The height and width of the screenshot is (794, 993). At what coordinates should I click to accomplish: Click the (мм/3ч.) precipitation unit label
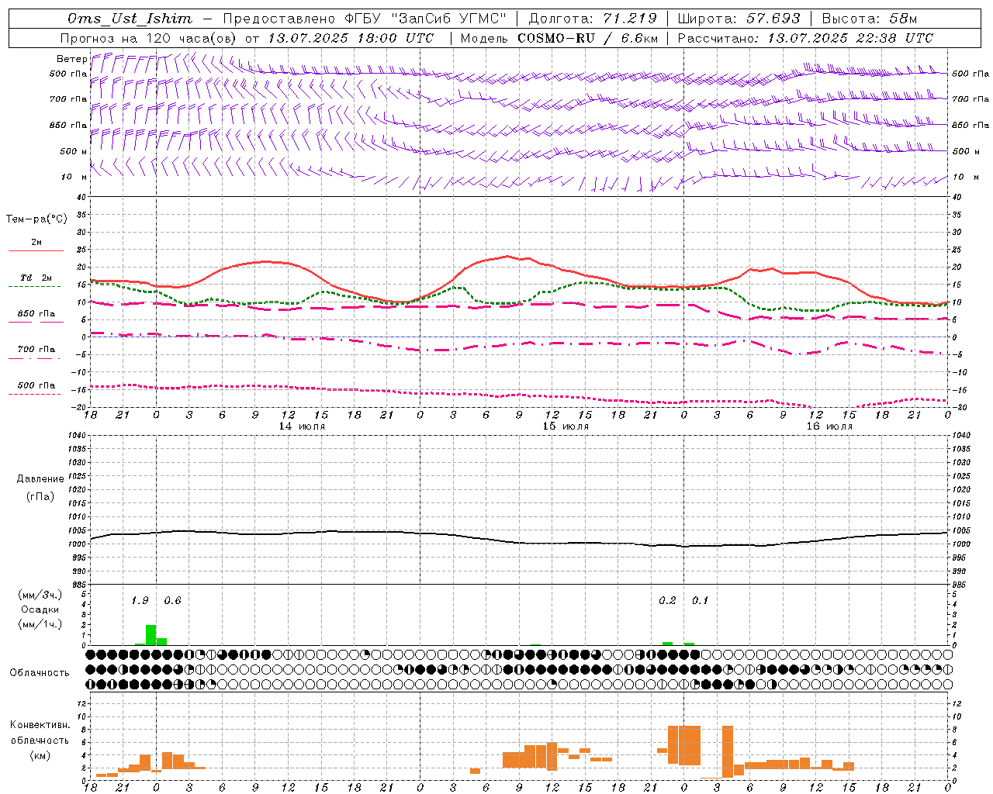(40, 595)
